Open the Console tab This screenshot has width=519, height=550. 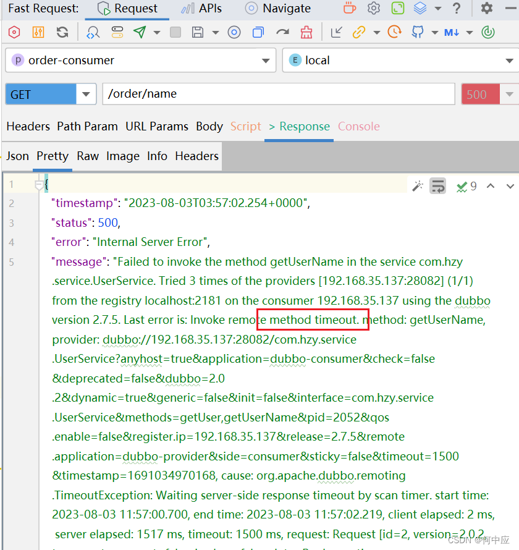tap(359, 126)
